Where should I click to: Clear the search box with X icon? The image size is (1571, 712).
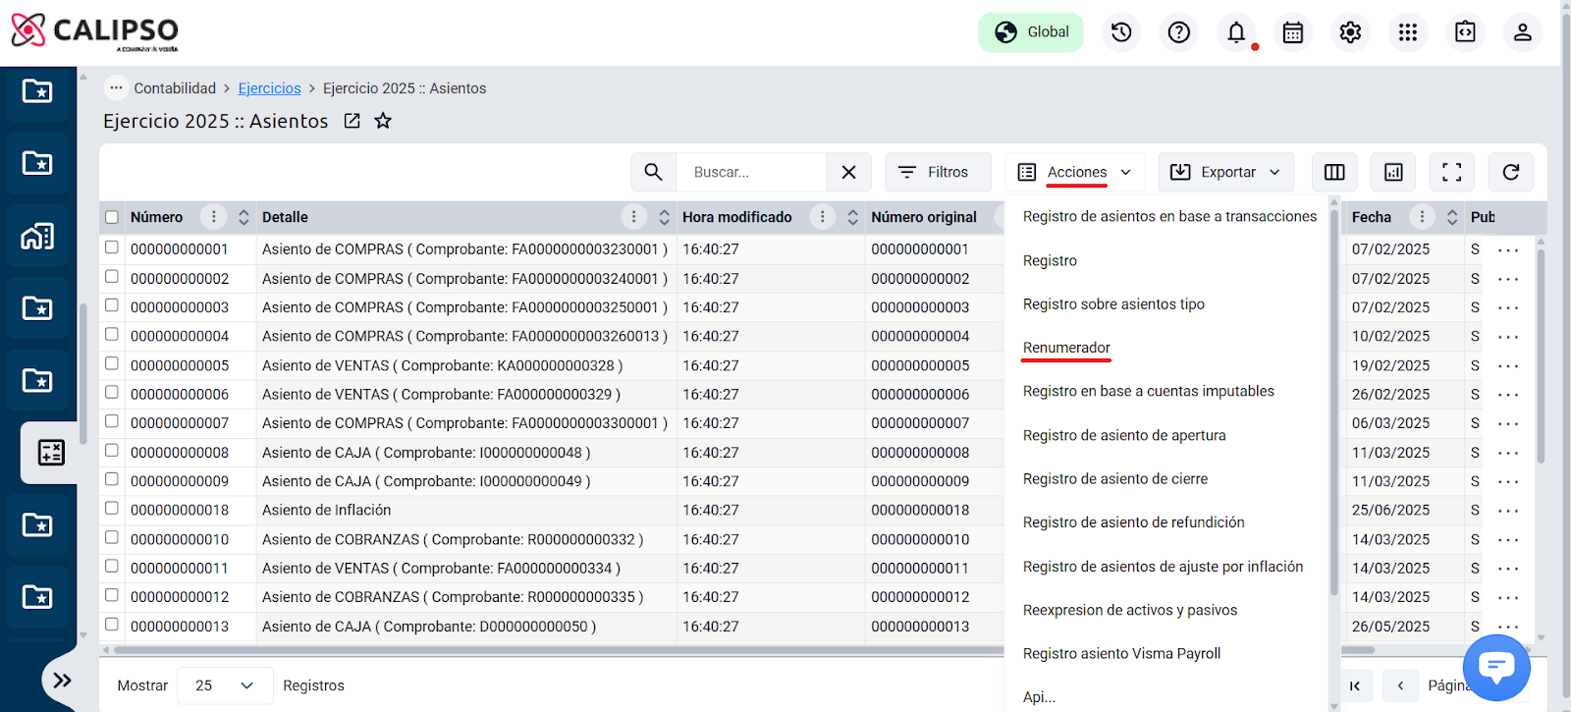[x=849, y=172]
